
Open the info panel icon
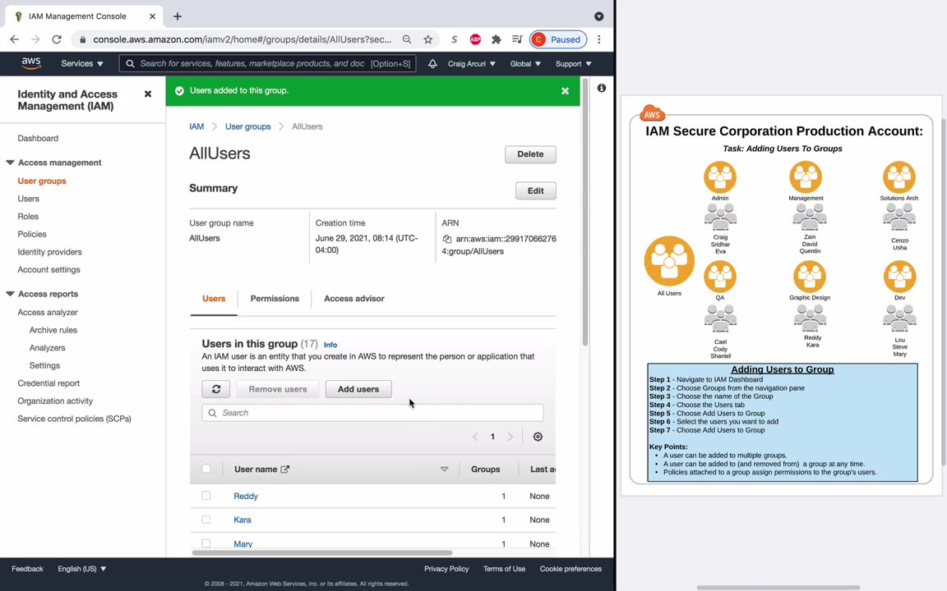point(602,88)
